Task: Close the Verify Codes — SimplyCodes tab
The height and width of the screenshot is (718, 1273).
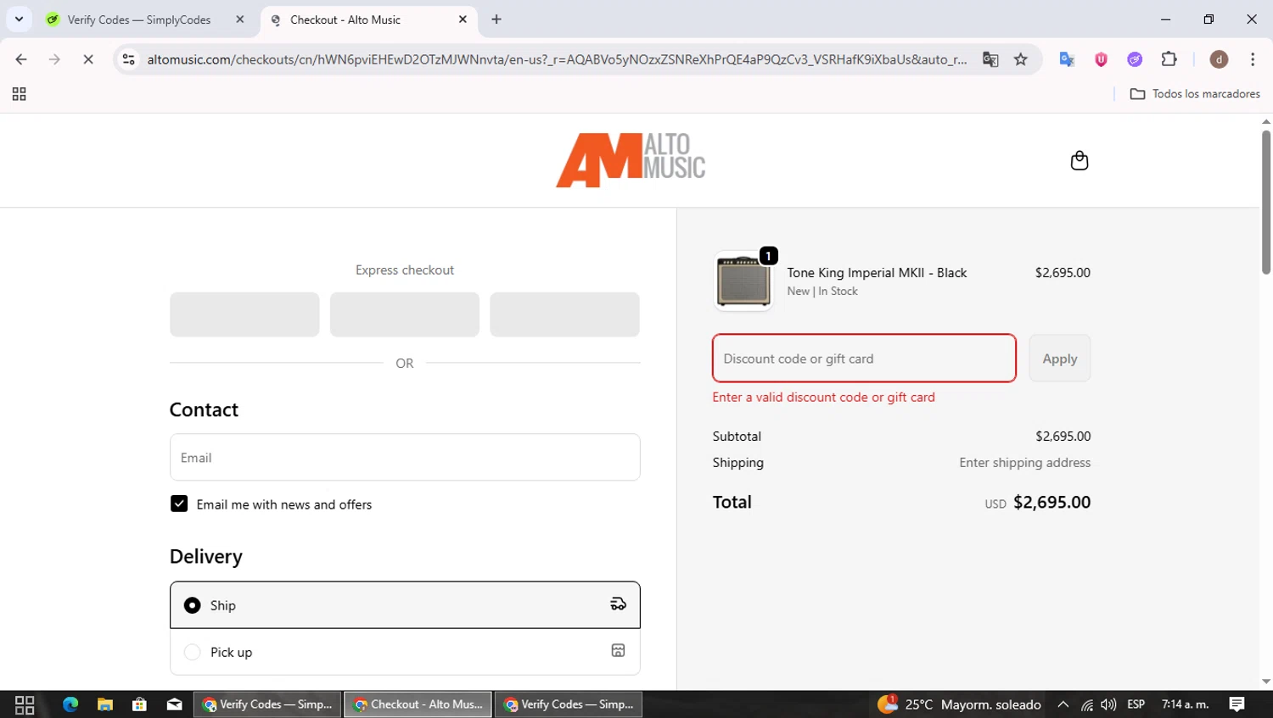Action: coord(240,19)
